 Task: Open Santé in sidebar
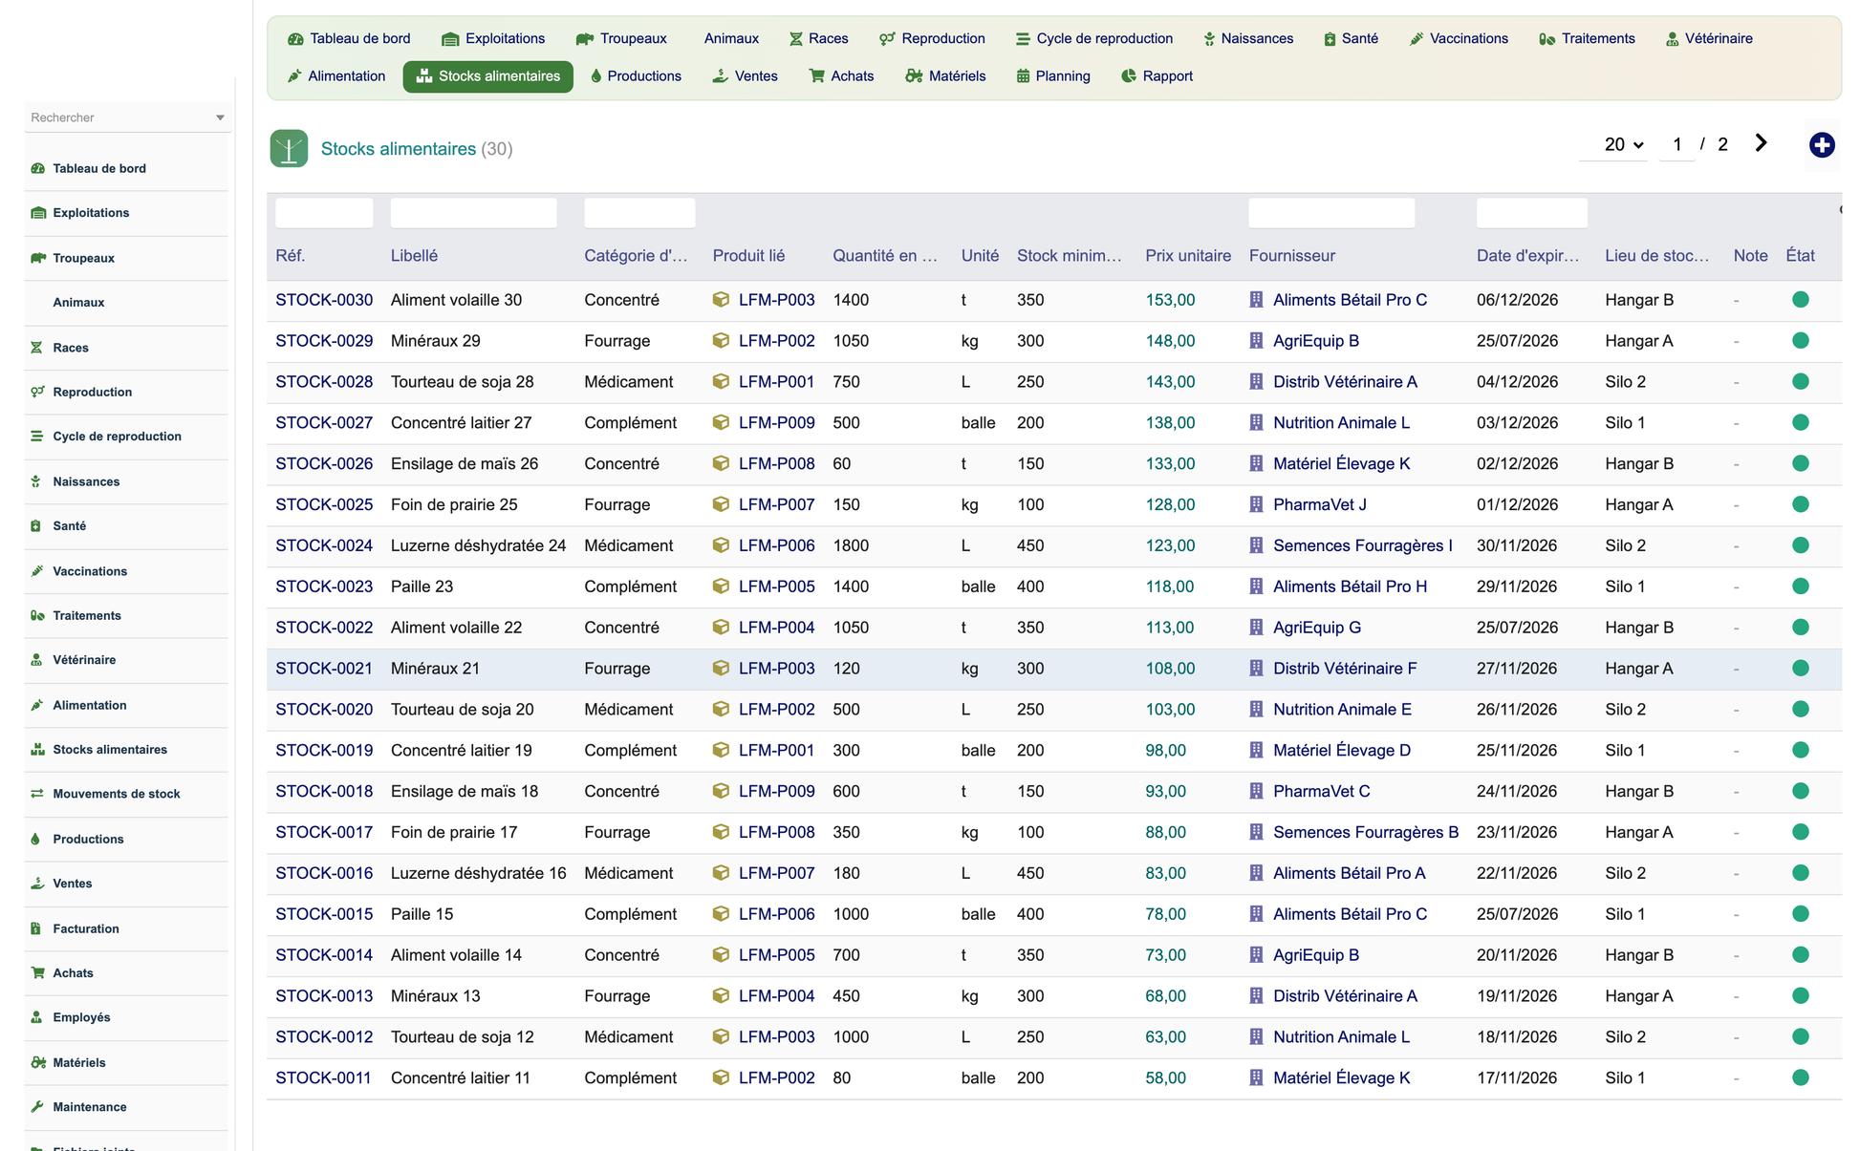coord(69,526)
